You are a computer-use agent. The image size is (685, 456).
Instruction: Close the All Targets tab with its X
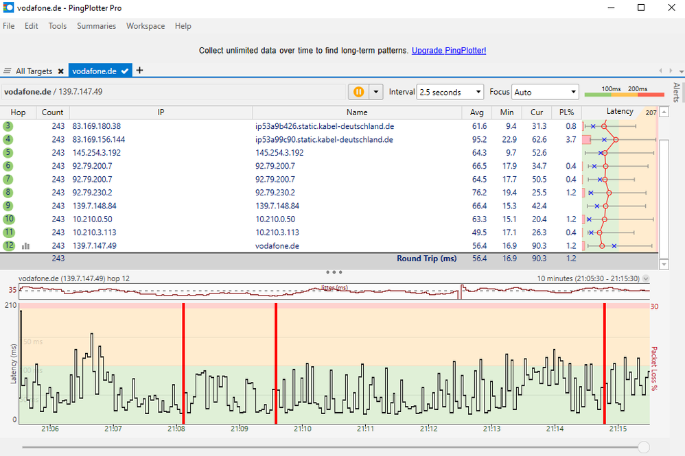click(x=60, y=71)
